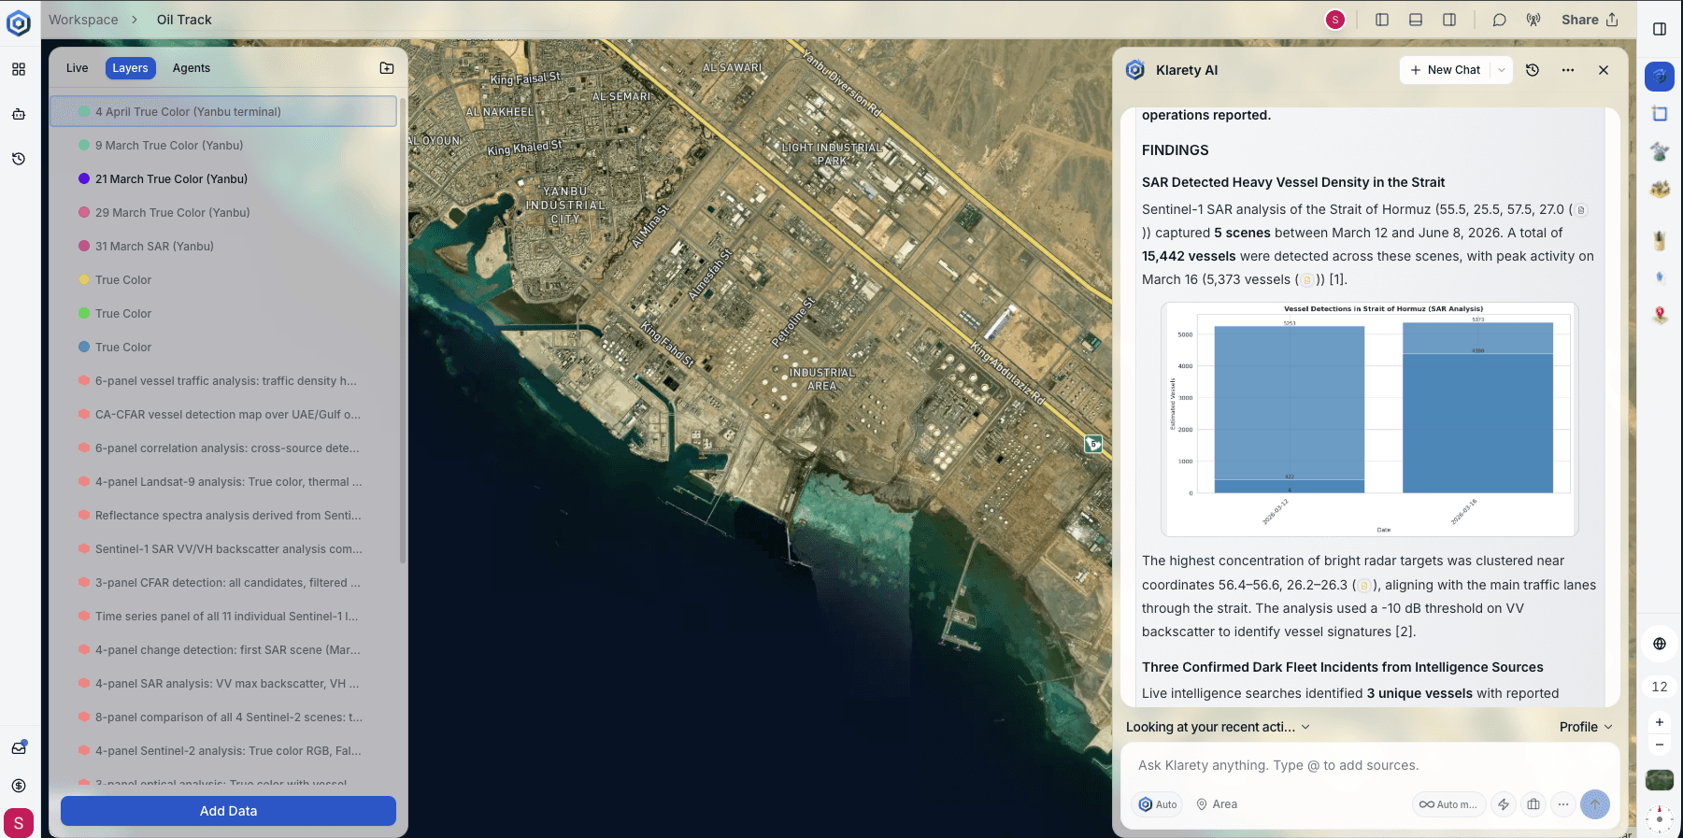
Task: Click the Add Data button
Action: pos(228,811)
